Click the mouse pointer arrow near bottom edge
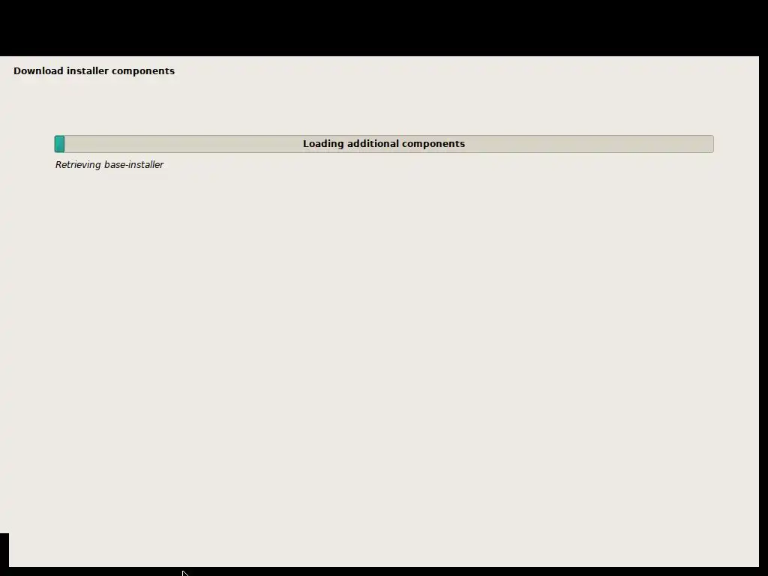The width and height of the screenshot is (768, 576). 184,573
